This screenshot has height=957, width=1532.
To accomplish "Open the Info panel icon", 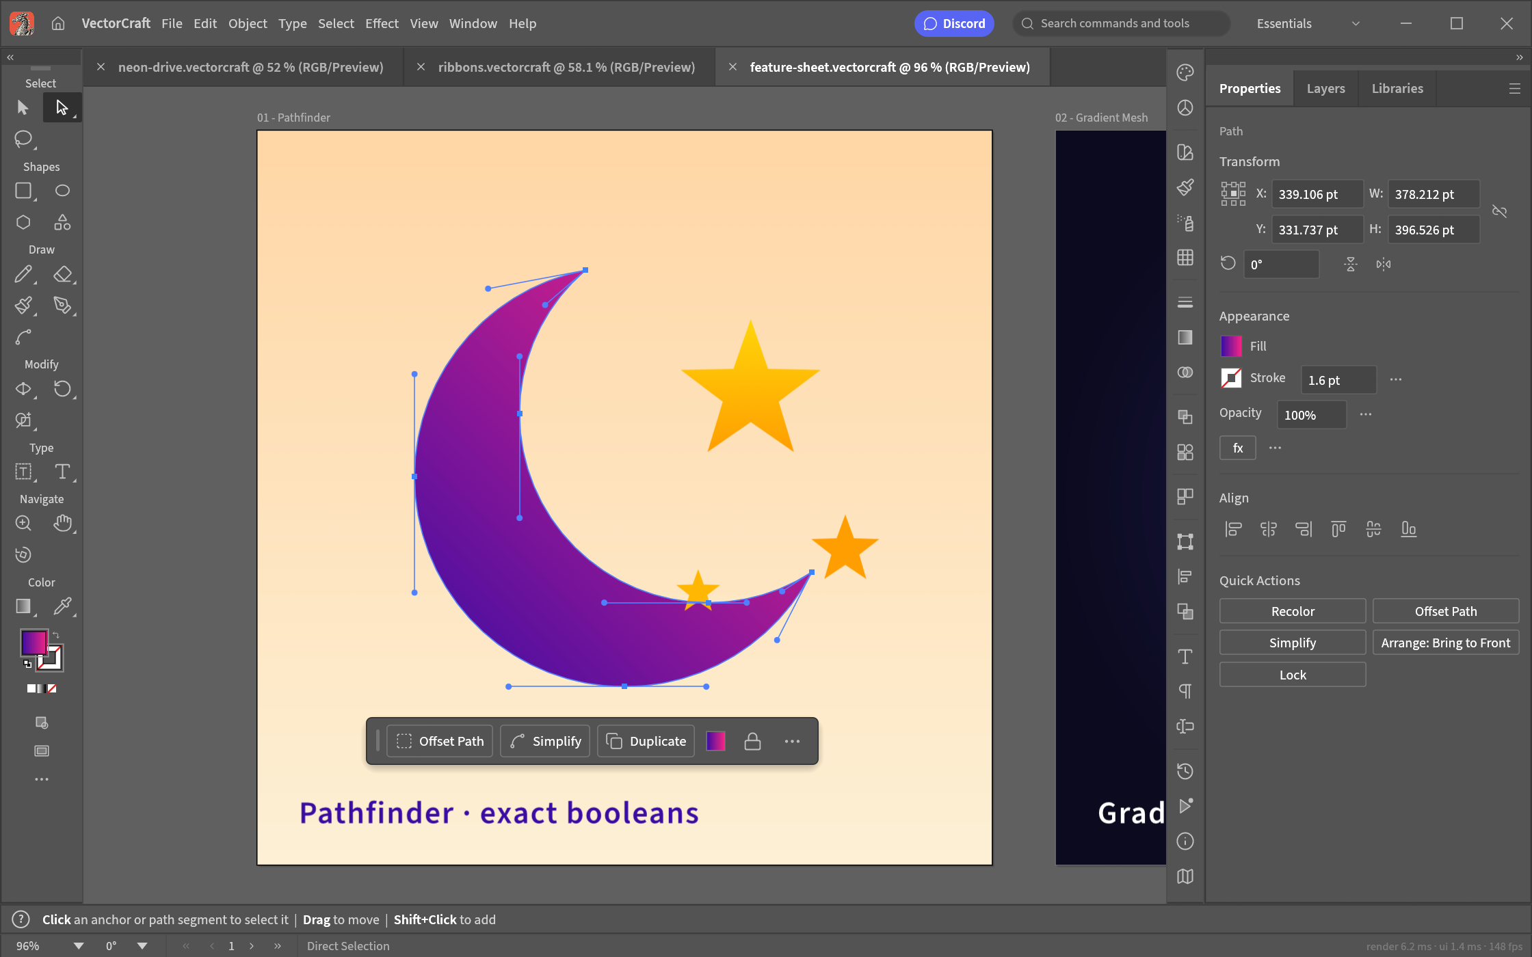I will pos(1185,841).
